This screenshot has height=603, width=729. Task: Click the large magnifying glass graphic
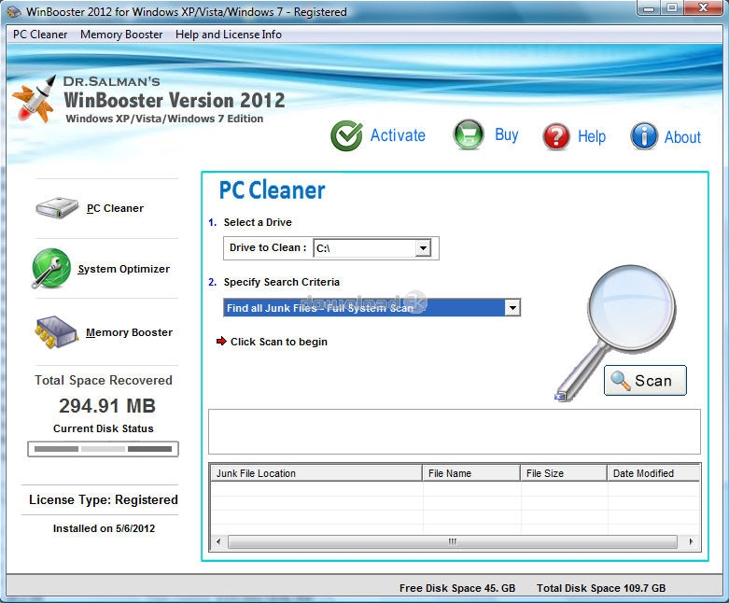click(616, 332)
